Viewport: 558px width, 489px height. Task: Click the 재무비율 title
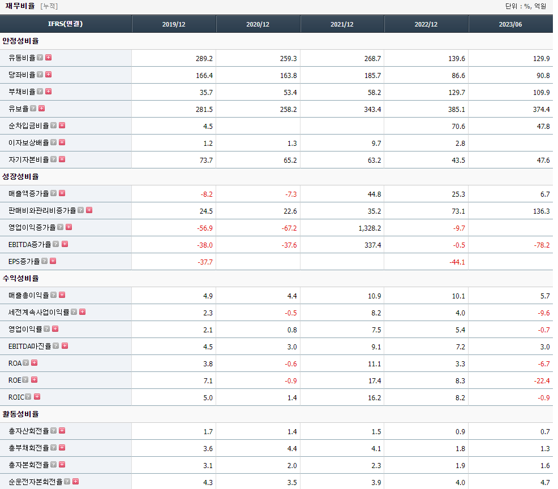pyautogui.click(x=20, y=6)
